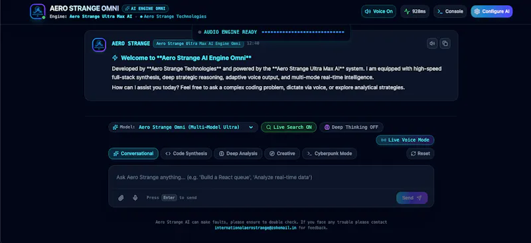The width and height of the screenshot is (531, 243).
Task: Open the Console panel
Action: 450,11
